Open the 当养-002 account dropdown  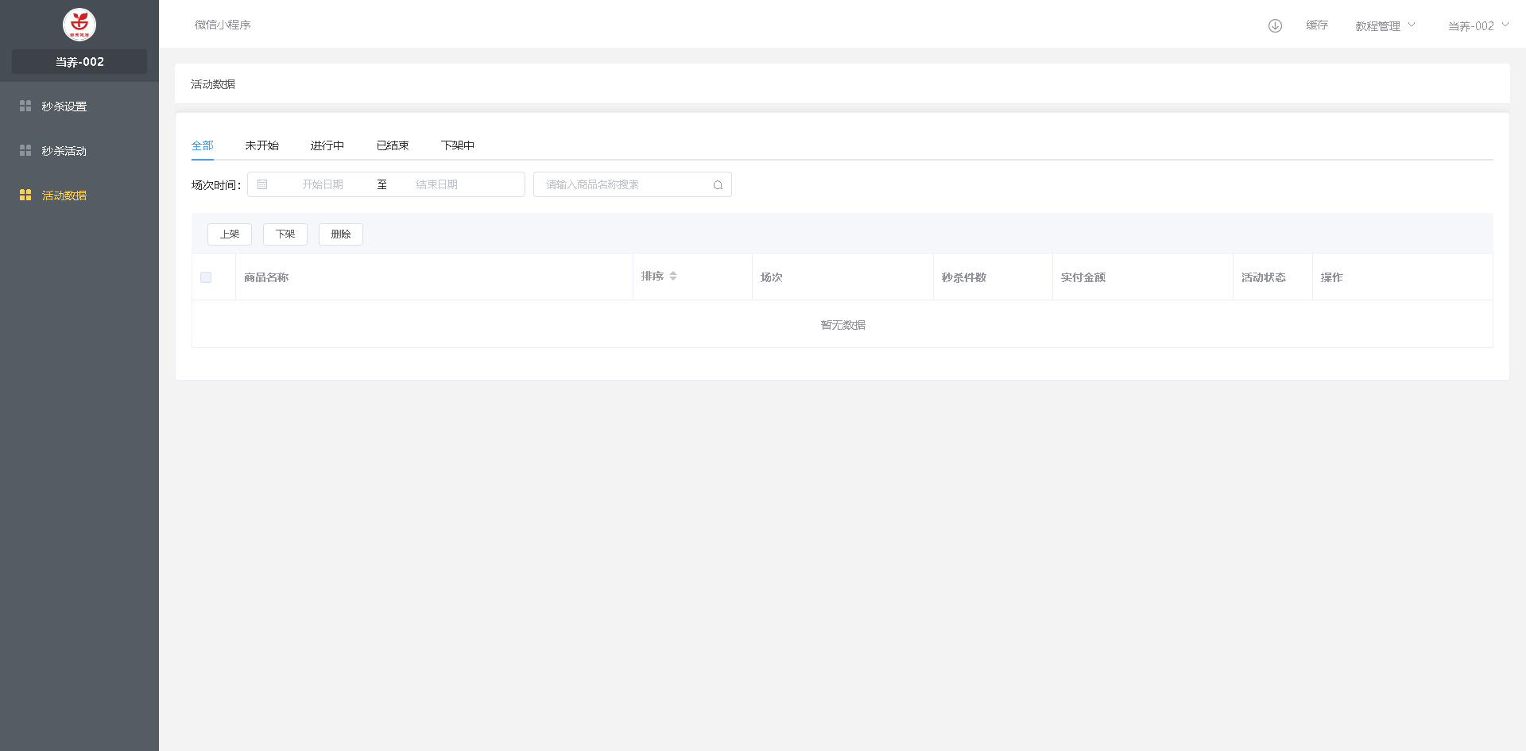click(x=1478, y=26)
